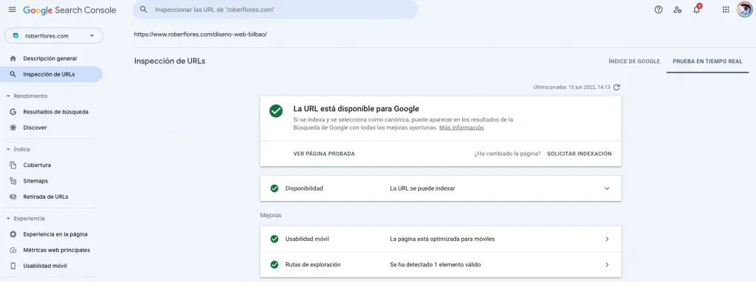The image size is (756, 282).
Task: Open Retirada de URLs page
Action: tap(46, 197)
